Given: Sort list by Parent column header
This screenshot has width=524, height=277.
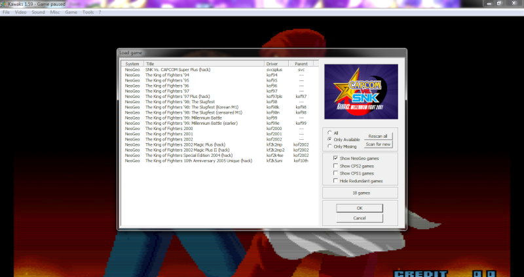Looking at the screenshot, I should 301,63.
